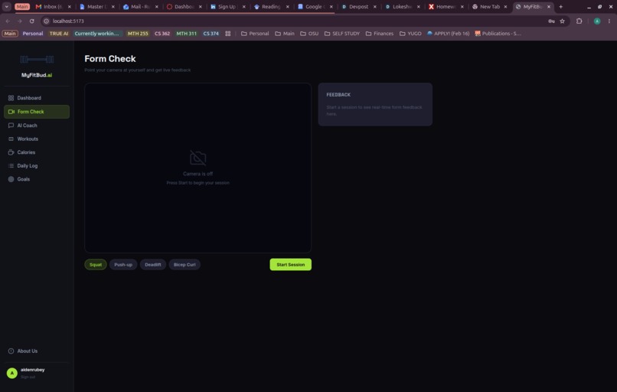The height and width of the screenshot is (392, 617).
Task: Open the Chrome three-dot menu
Action: point(609,21)
